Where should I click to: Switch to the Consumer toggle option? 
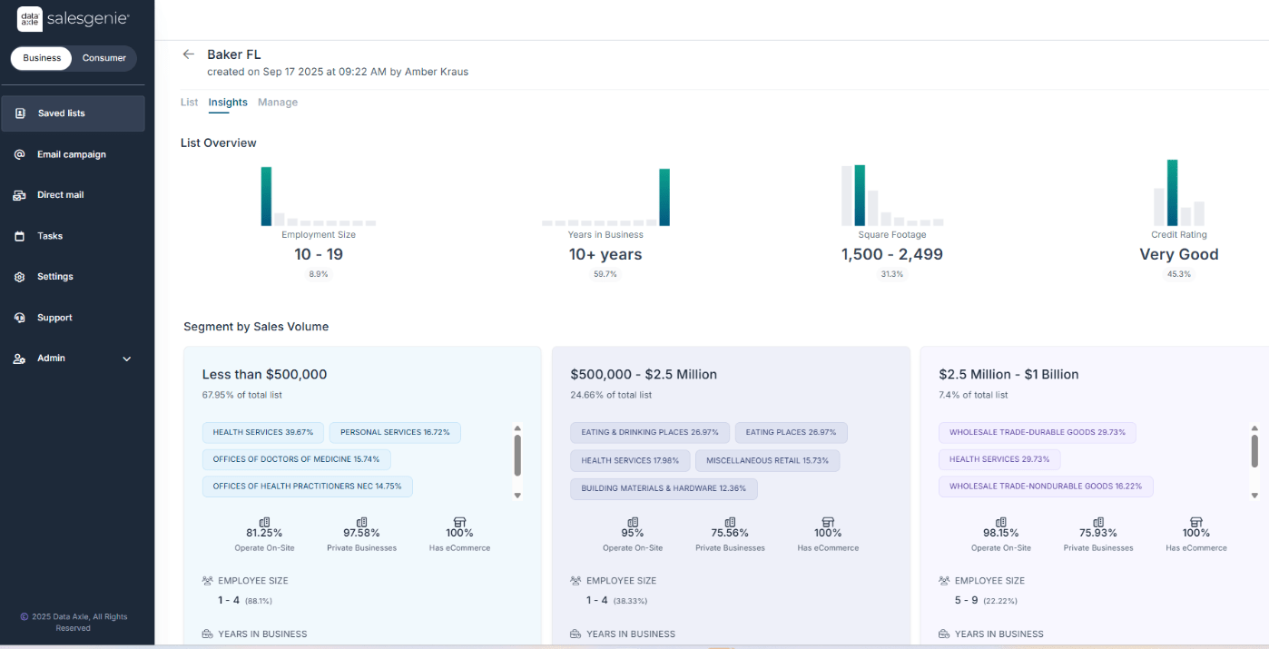pyautogui.click(x=104, y=58)
